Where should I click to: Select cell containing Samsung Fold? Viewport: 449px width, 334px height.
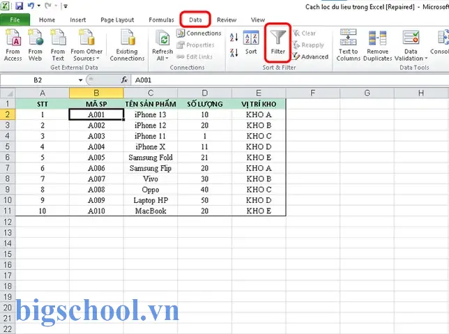coord(151,158)
